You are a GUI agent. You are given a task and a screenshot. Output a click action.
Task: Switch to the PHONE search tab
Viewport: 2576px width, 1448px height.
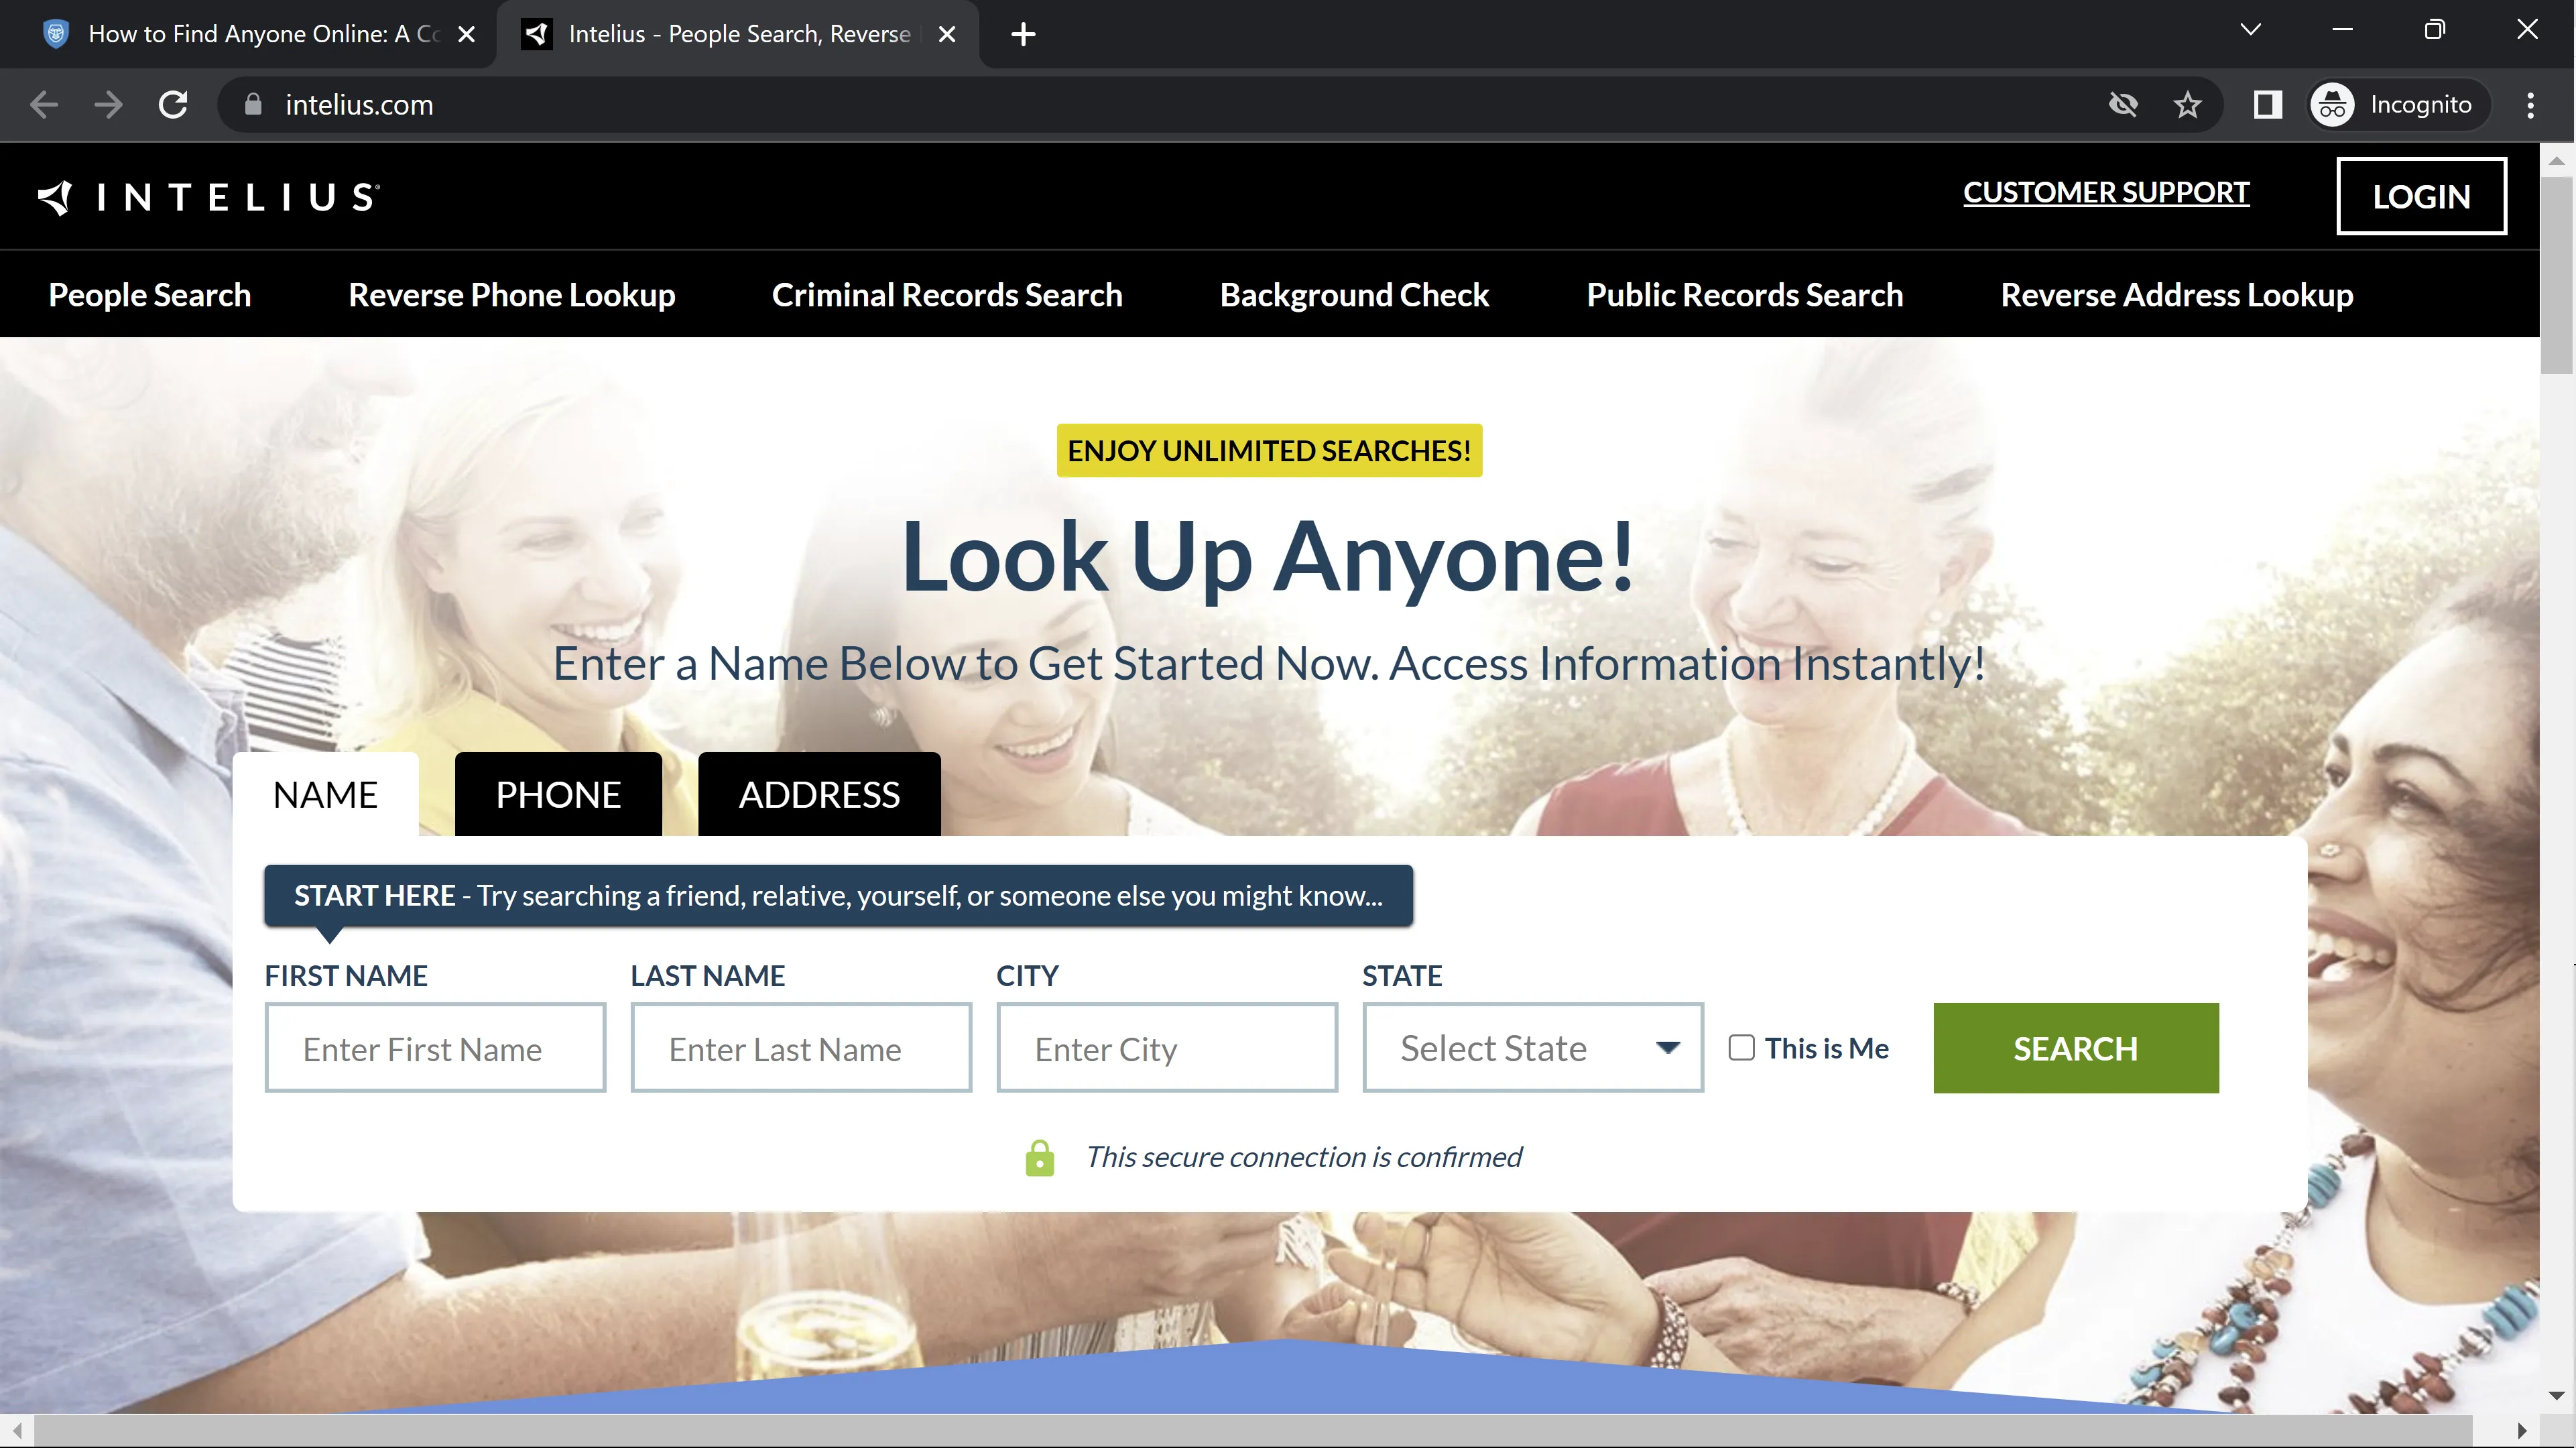[558, 795]
